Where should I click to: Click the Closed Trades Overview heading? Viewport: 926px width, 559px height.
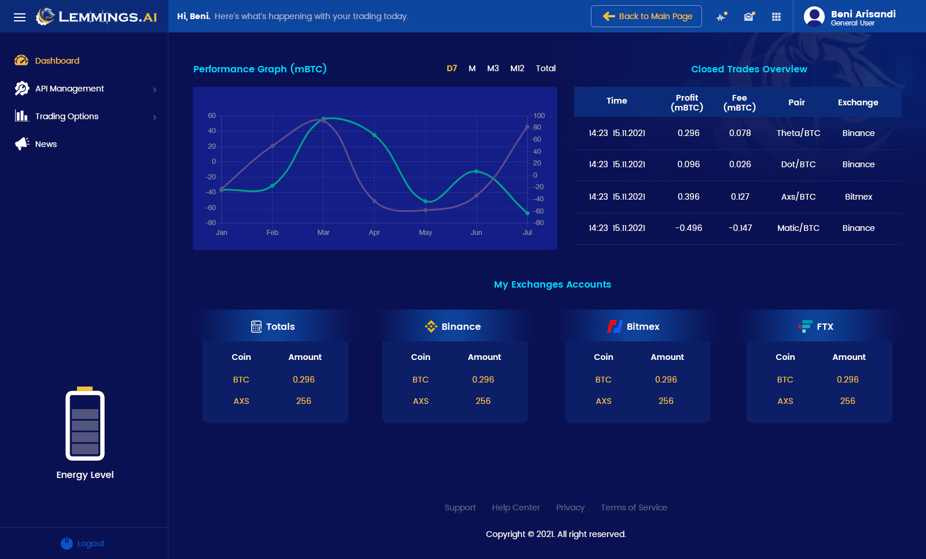(749, 69)
